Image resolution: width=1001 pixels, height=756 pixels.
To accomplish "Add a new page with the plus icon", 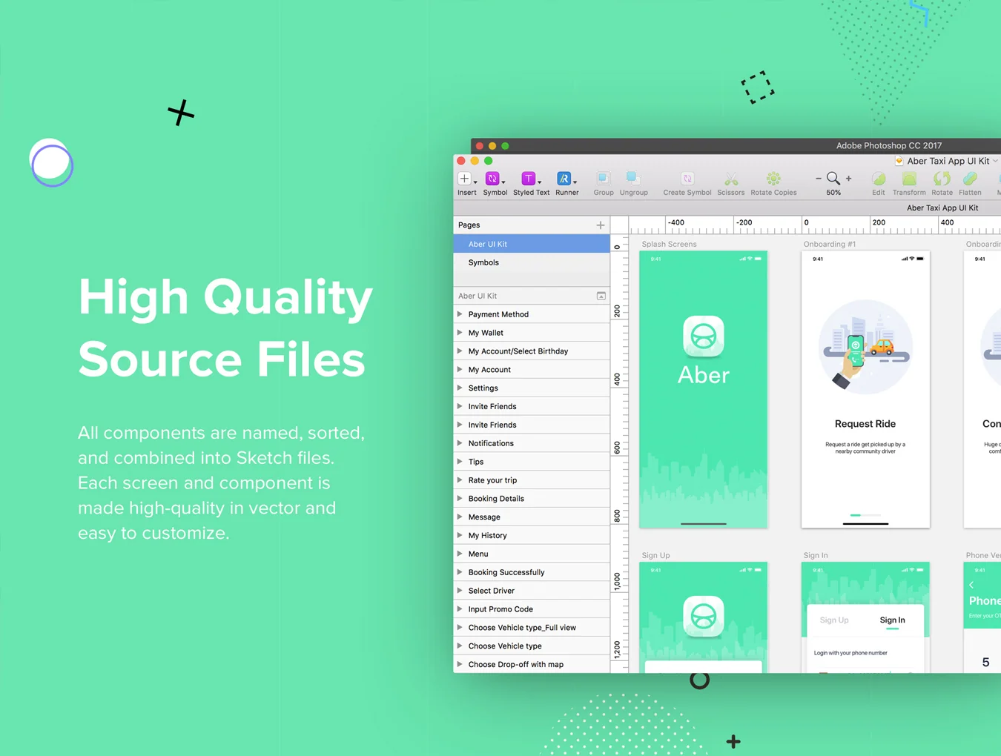I will [x=601, y=225].
